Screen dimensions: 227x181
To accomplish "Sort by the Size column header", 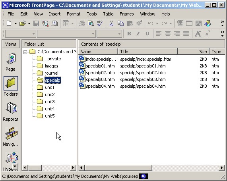I will 194,52.
